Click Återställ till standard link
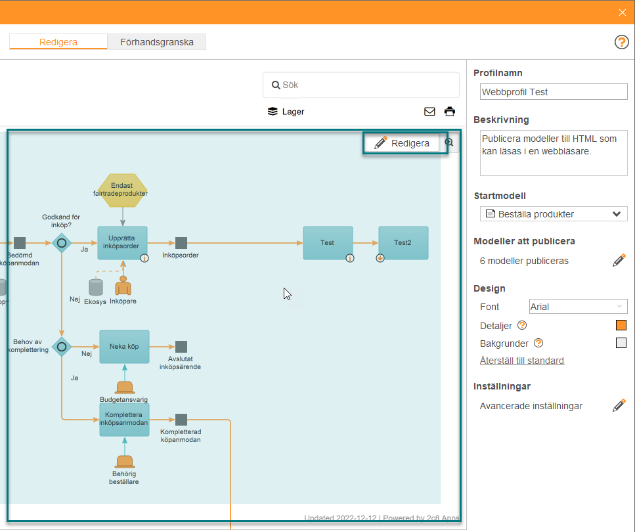 click(x=521, y=361)
